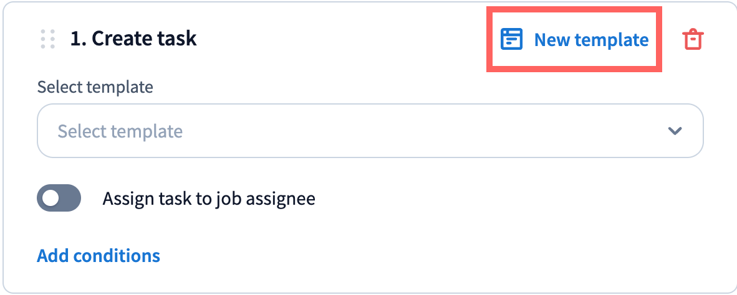Click the "Select template" field label
This screenshot has height=295, width=737.
[x=95, y=87]
